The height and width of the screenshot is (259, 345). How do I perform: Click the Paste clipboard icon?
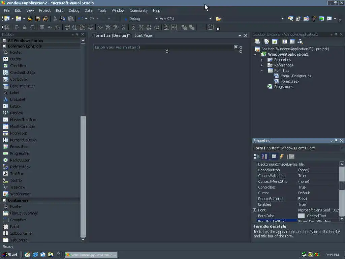71,19
